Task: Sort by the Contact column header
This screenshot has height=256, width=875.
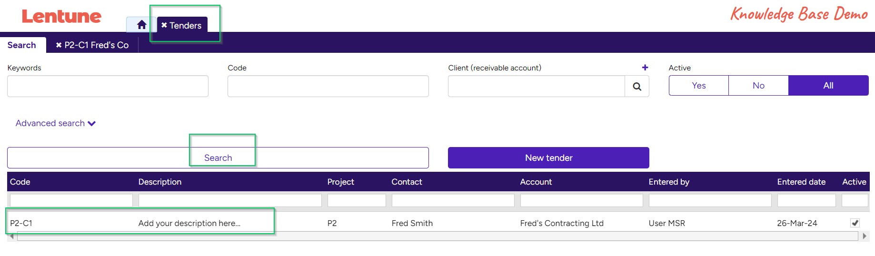Action: pos(407,182)
